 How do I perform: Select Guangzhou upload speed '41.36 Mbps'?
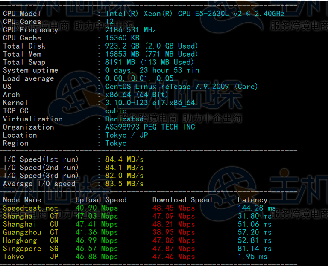coord(97,233)
